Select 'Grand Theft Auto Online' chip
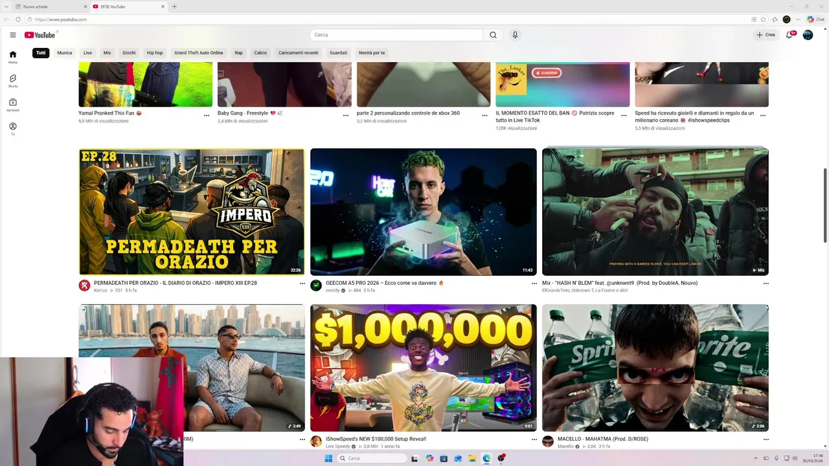Viewport: 829px width, 466px height. click(198, 52)
